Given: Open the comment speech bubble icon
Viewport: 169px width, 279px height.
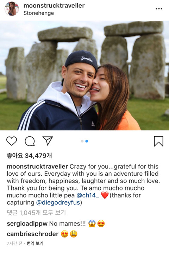Looking at the screenshot, I should 30,141.
